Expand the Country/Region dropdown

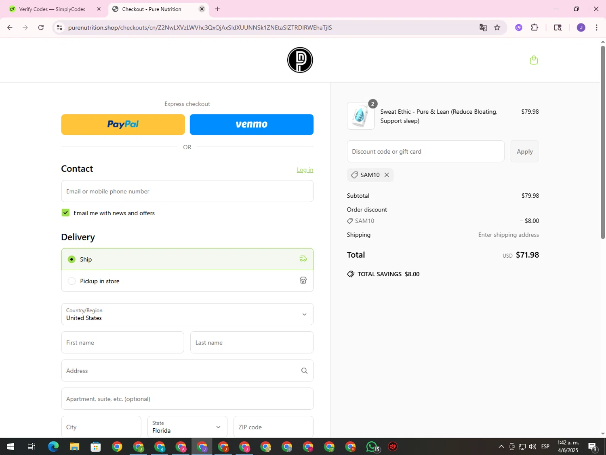[x=187, y=314]
